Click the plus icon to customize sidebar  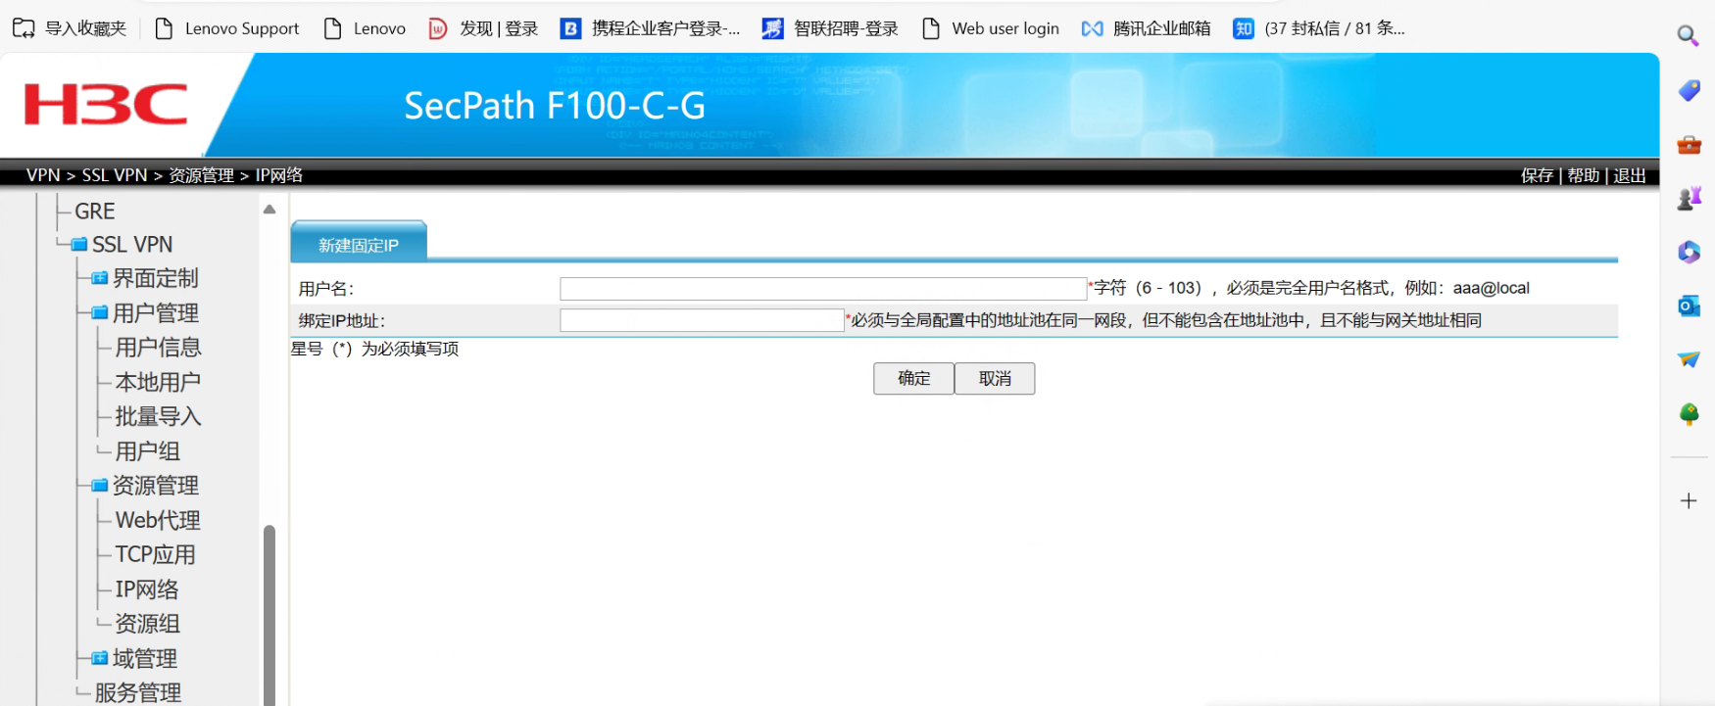click(x=1689, y=501)
